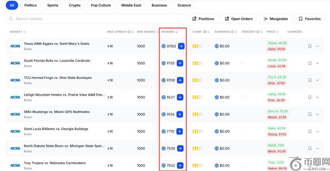
Task: Focus the Search markets input field
Action: [96, 19]
